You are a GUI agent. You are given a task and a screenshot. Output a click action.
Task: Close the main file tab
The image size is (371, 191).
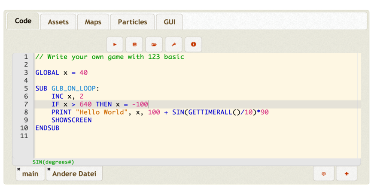coord(19,169)
